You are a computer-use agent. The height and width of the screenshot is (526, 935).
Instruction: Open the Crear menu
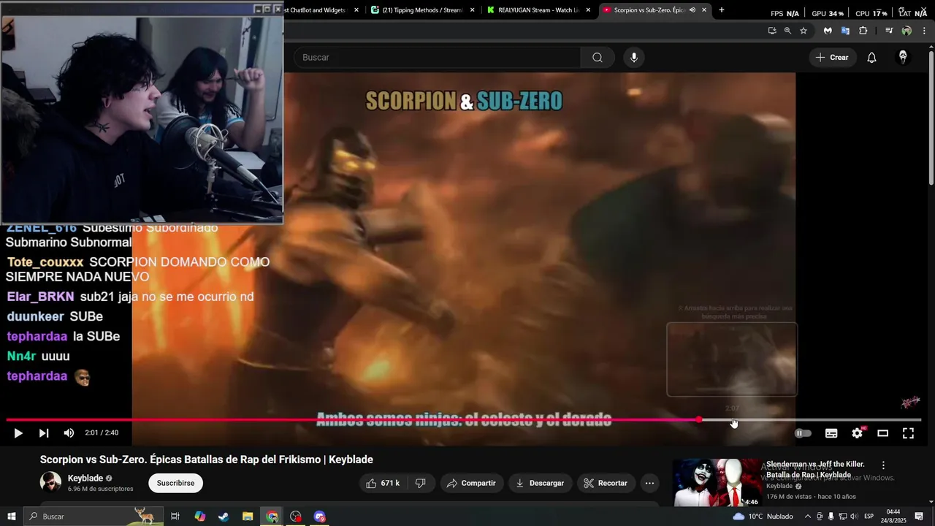pyautogui.click(x=832, y=57)
